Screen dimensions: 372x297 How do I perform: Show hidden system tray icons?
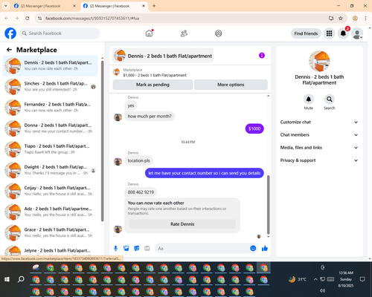coord(315,279)
